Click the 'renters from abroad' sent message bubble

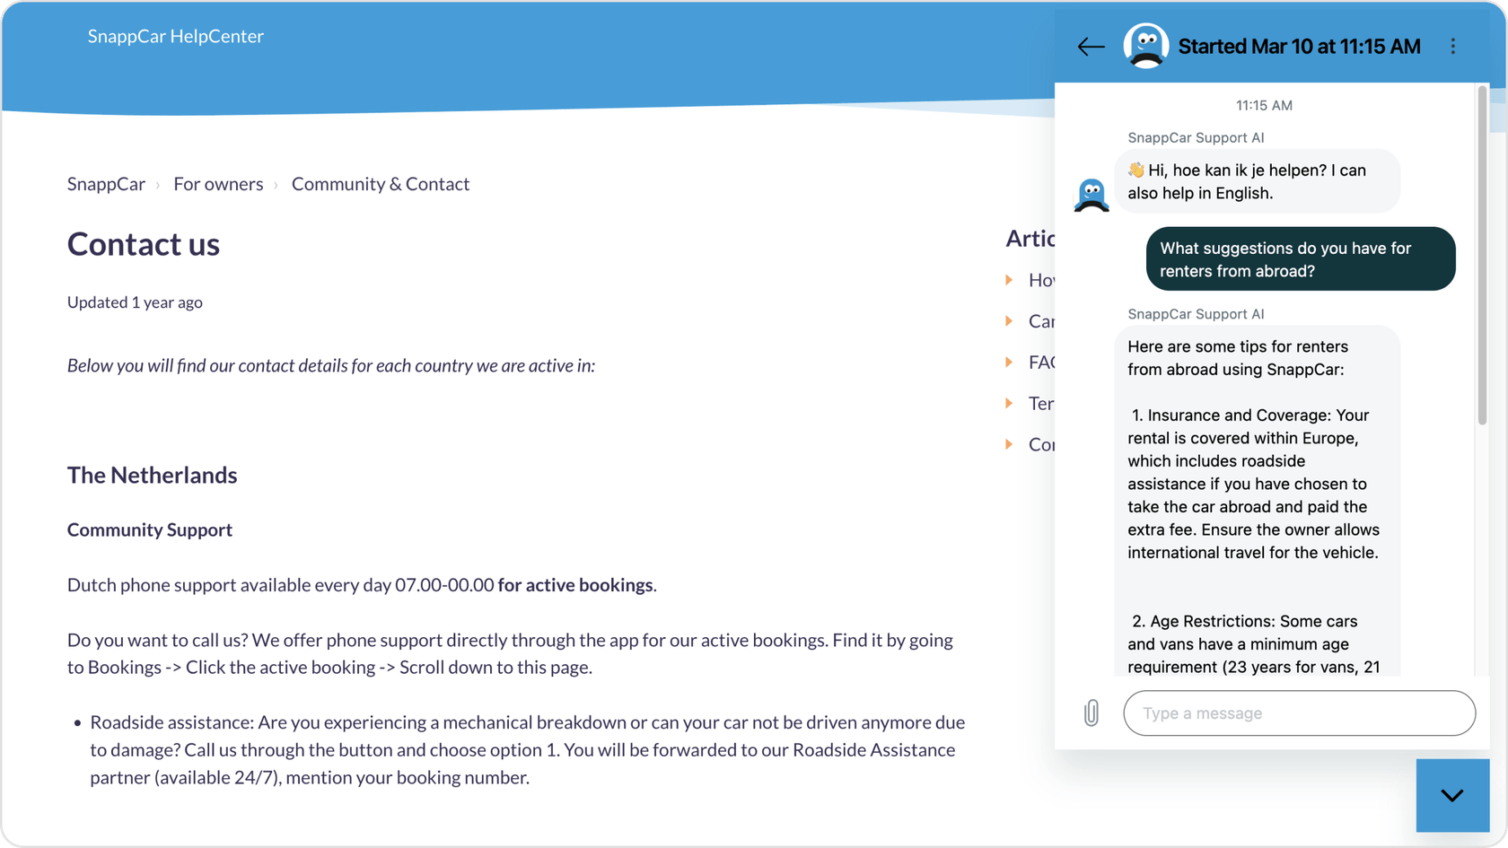[1300, 259]
